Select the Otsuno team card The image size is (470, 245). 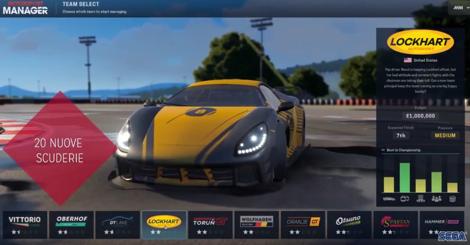[349, 225]
